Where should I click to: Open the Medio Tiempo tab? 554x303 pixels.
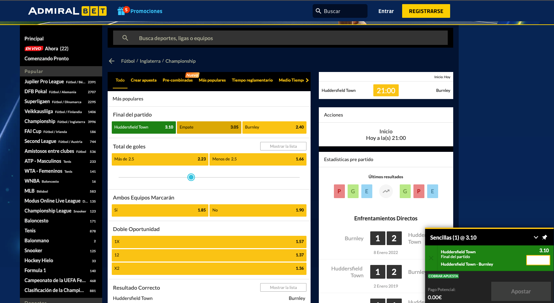coord(291,80)
